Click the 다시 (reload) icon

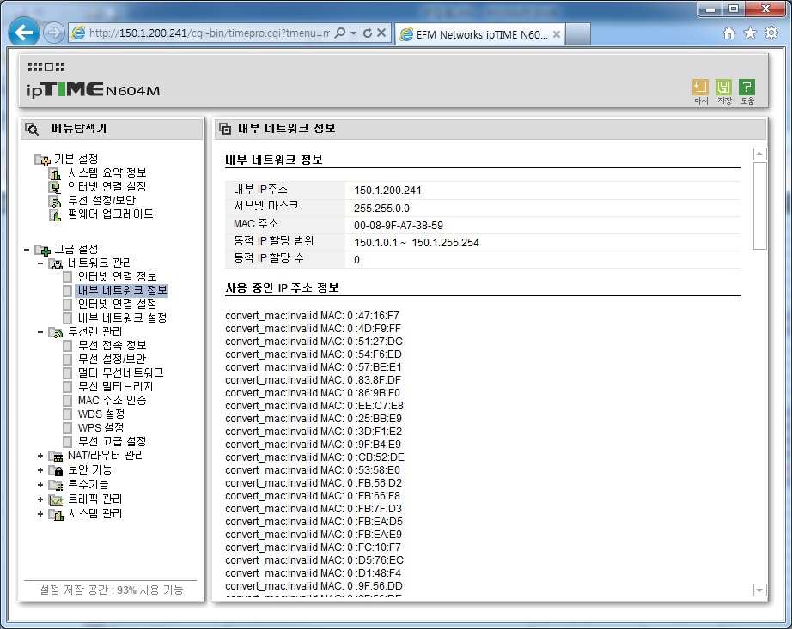pyautogui.click(x=701, y=88)
